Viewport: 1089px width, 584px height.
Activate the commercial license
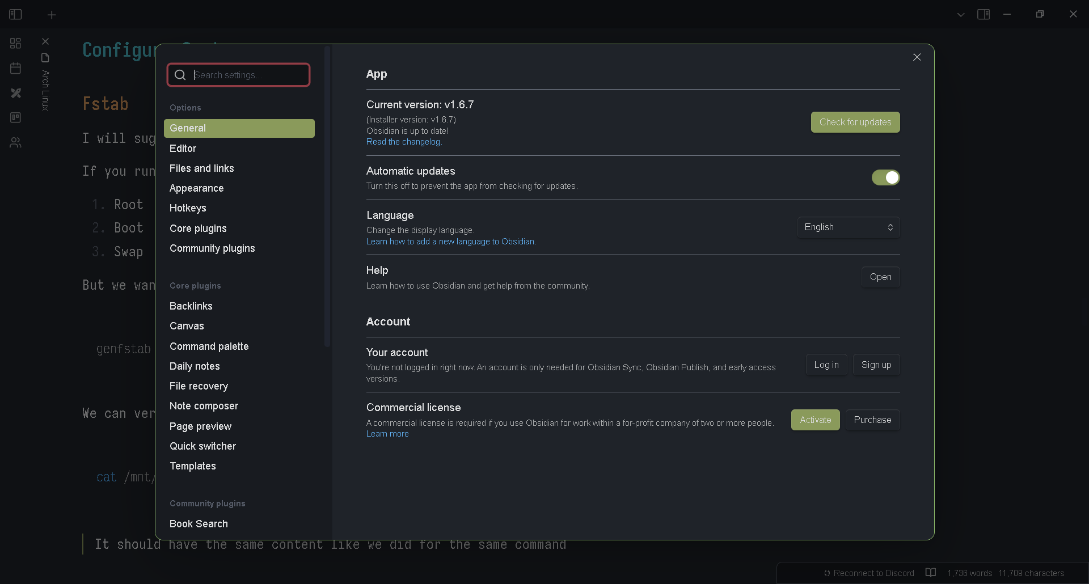(815, 420)
